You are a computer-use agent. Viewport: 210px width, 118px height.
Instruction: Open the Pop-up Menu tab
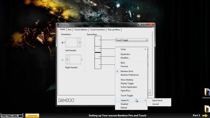[114, 30]
